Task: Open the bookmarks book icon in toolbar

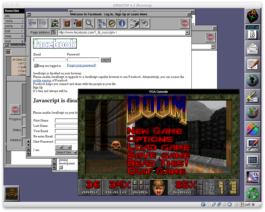Action: [x=67, y=23]
